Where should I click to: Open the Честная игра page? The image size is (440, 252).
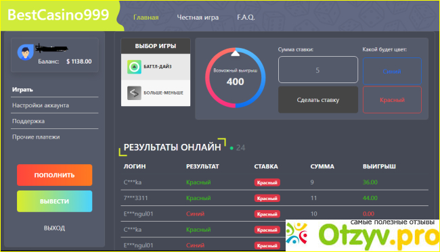[198, 18]
